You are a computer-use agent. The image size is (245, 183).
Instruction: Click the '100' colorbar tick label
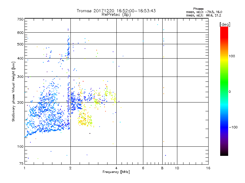232,56
